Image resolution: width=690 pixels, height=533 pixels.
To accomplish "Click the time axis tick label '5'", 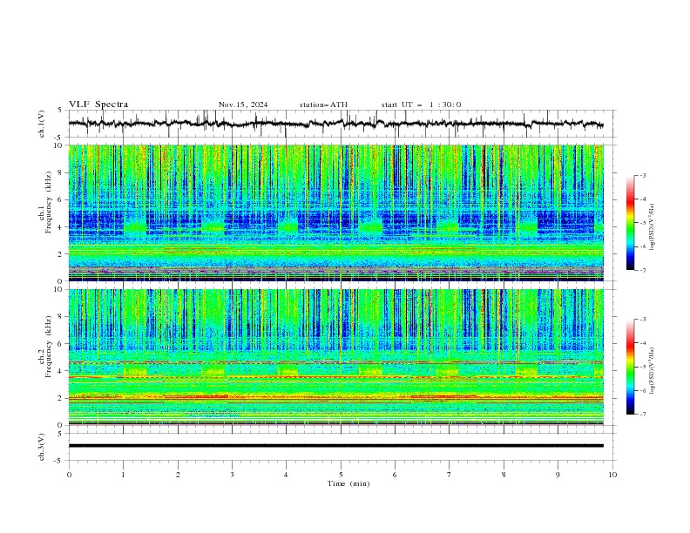I will click(x=341, y=475).
